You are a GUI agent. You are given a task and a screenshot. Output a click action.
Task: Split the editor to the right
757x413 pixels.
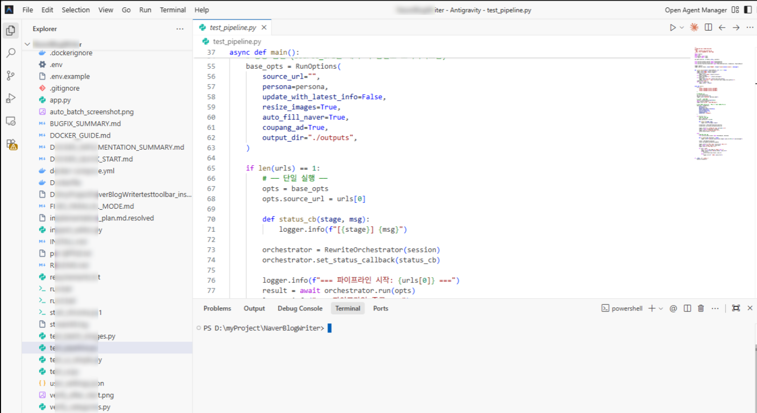[708, 28]
